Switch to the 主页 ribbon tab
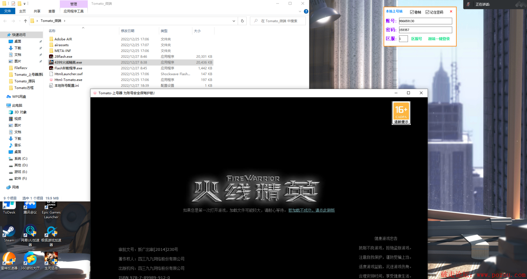Viewport: 527px width, 279px height. tap(23, 11)
